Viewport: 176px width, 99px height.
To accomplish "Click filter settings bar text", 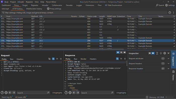I will (29, 13).
